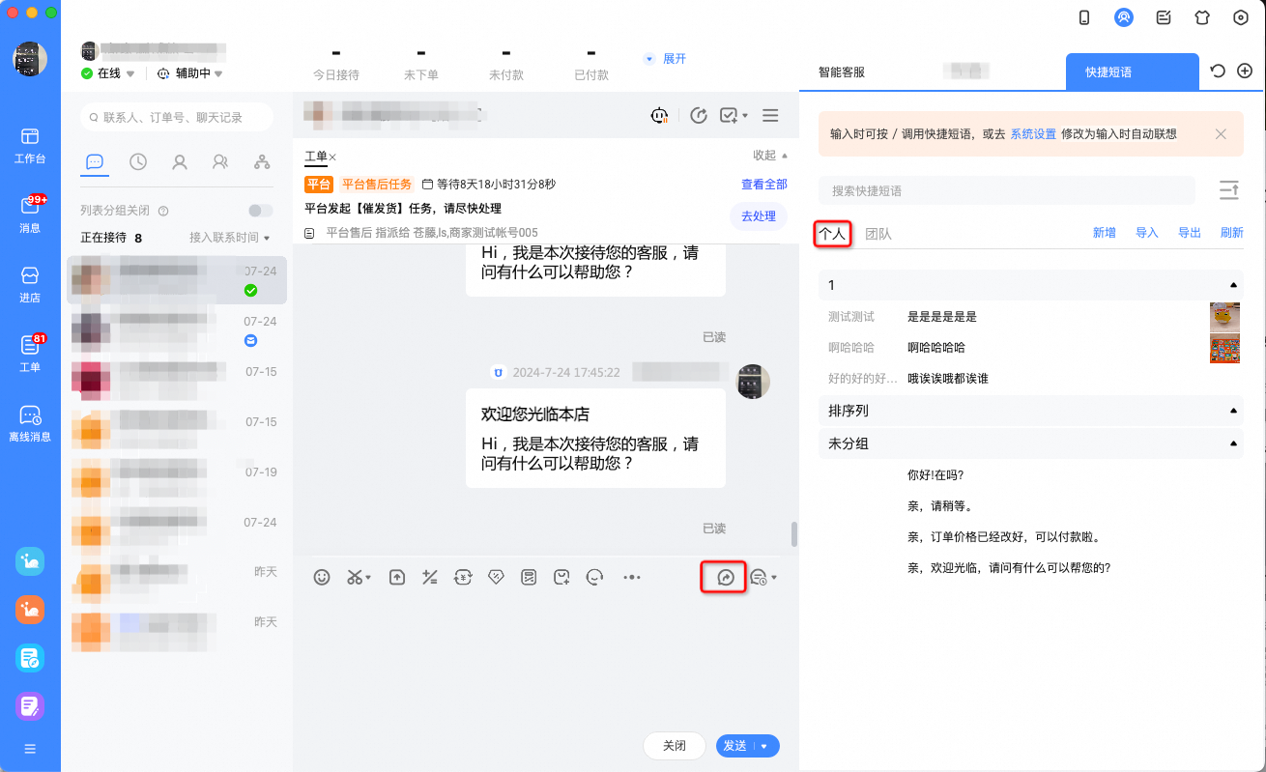The height and width of the screenshot is (772, 1266).
Task: Click the upload file icon in chat toolbar
Action: 396,577
